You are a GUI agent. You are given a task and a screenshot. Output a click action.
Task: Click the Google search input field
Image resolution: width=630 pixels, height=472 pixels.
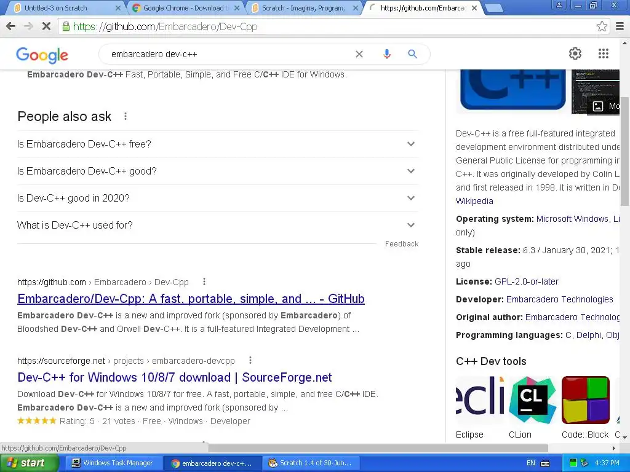[229, 54]
